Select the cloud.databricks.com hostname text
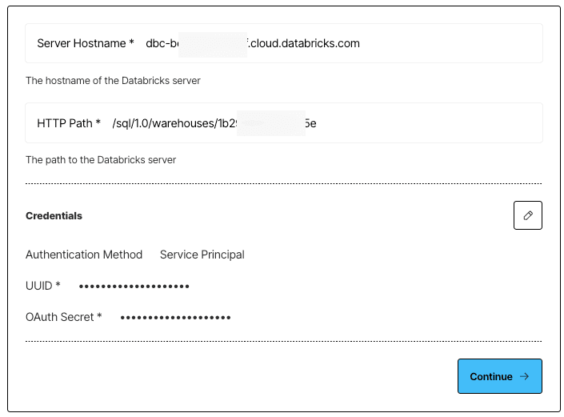The height and width of the screenshot is (417, 564). point(304,43)
